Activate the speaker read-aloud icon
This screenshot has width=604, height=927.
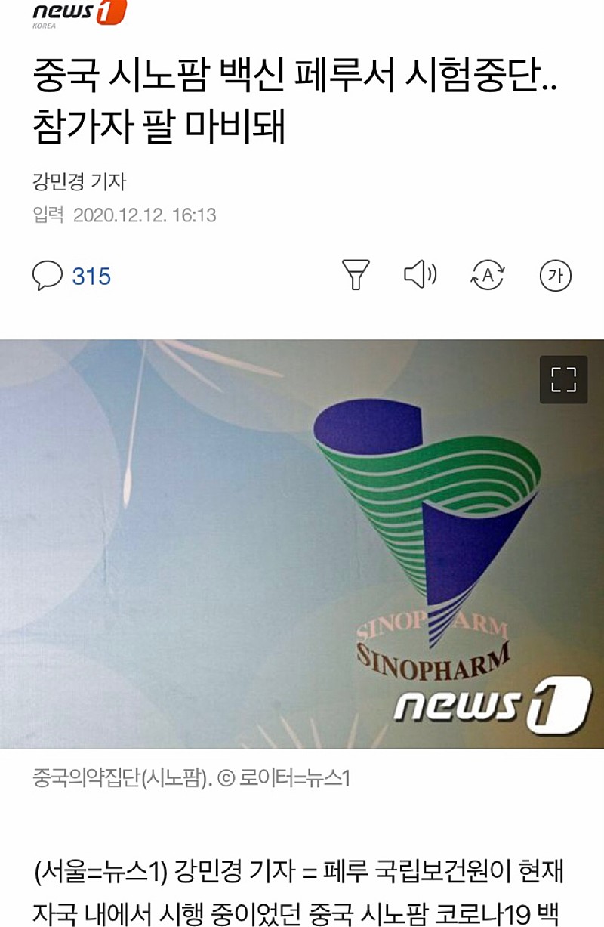(421, 275)
